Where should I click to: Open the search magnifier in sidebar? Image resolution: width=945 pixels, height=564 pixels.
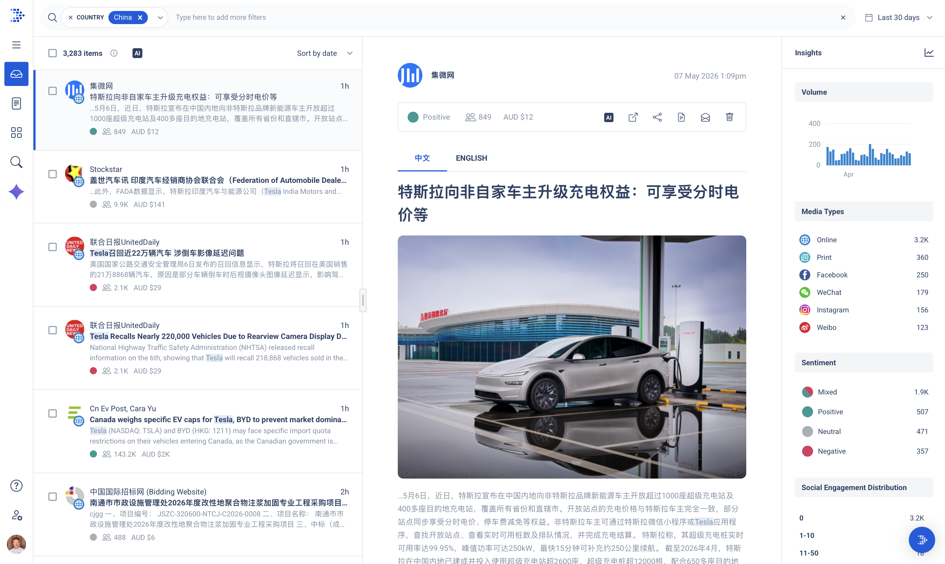click(16, 162)
